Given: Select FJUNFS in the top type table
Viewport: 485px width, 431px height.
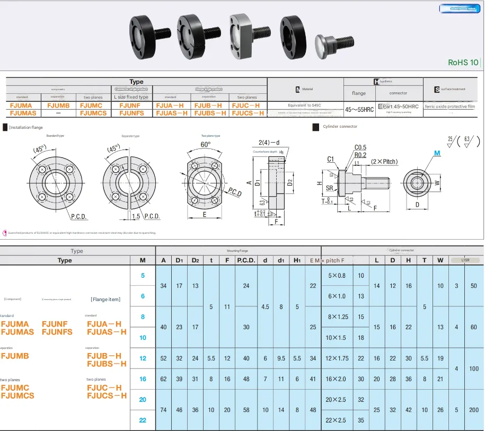Looking at the screenshot, I should click(x=131, y=113).
